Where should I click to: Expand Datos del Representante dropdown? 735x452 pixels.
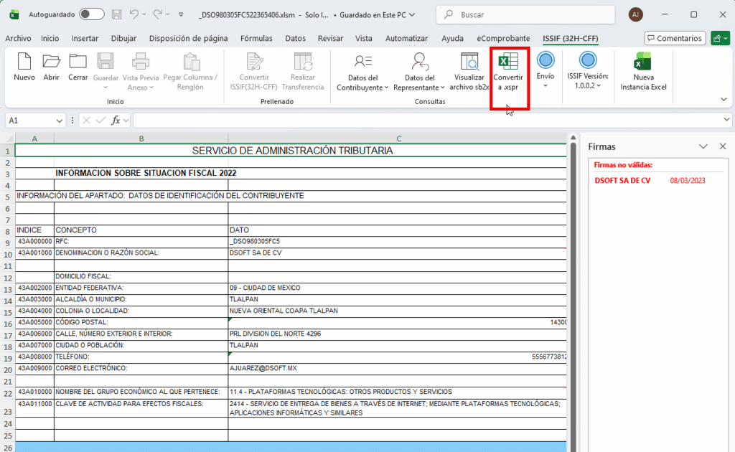tap(420, 72)
